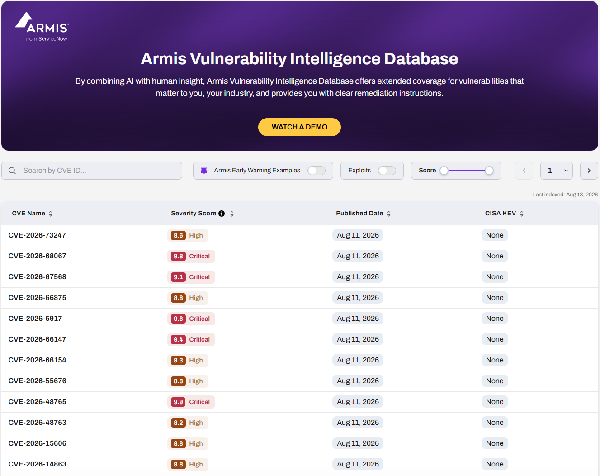Click the 8.3 High severity badge
This screenshot has height=476, width=600.
pos(188,360)
